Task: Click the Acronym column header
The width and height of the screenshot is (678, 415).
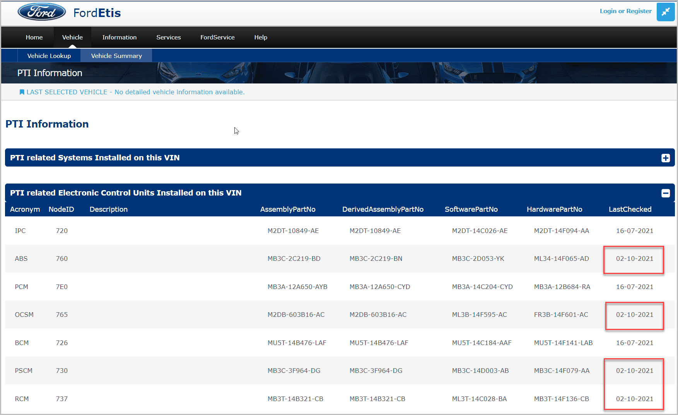Action: pyautogui.click(x=25, y=209)
